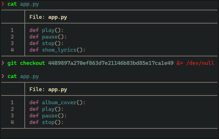Click the 'def show_lyrics():' line
The height and width of the screenshot is (139, 219).
[57, 50]
